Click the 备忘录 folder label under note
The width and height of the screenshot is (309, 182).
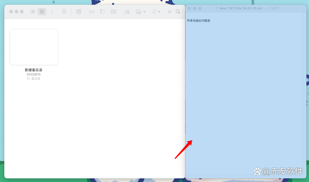(x=35, y=78)
